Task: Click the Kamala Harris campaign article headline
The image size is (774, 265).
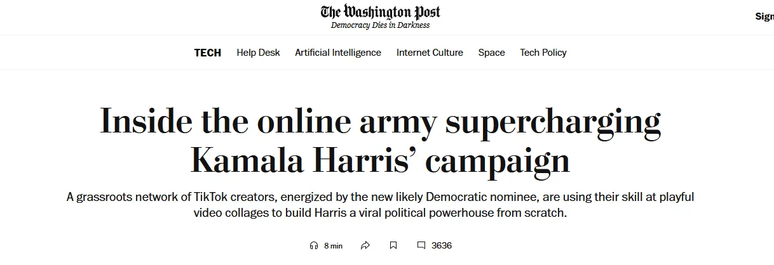Action: 380,141
